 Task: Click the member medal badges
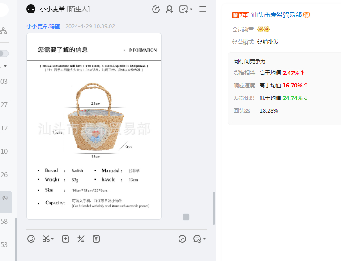(x=264, y=29)
